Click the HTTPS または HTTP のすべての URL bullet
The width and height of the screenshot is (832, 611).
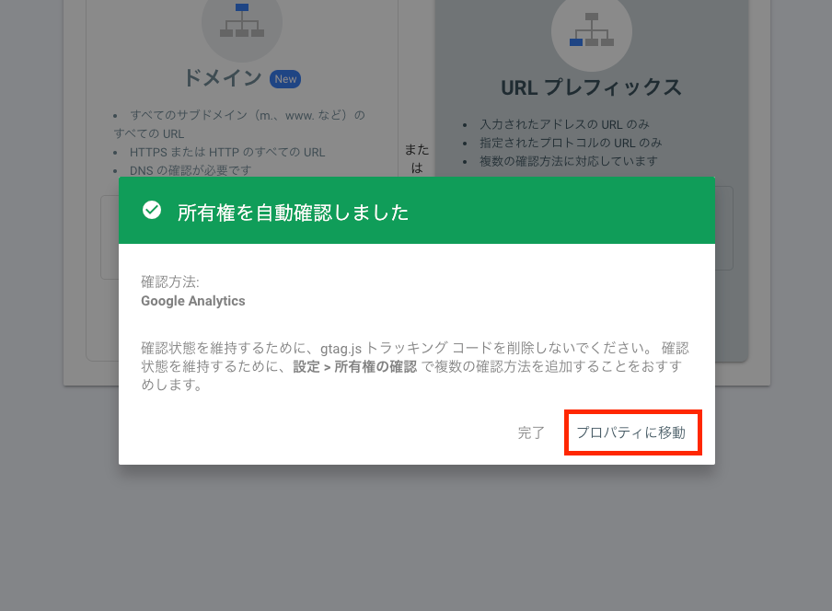point(227,152)
